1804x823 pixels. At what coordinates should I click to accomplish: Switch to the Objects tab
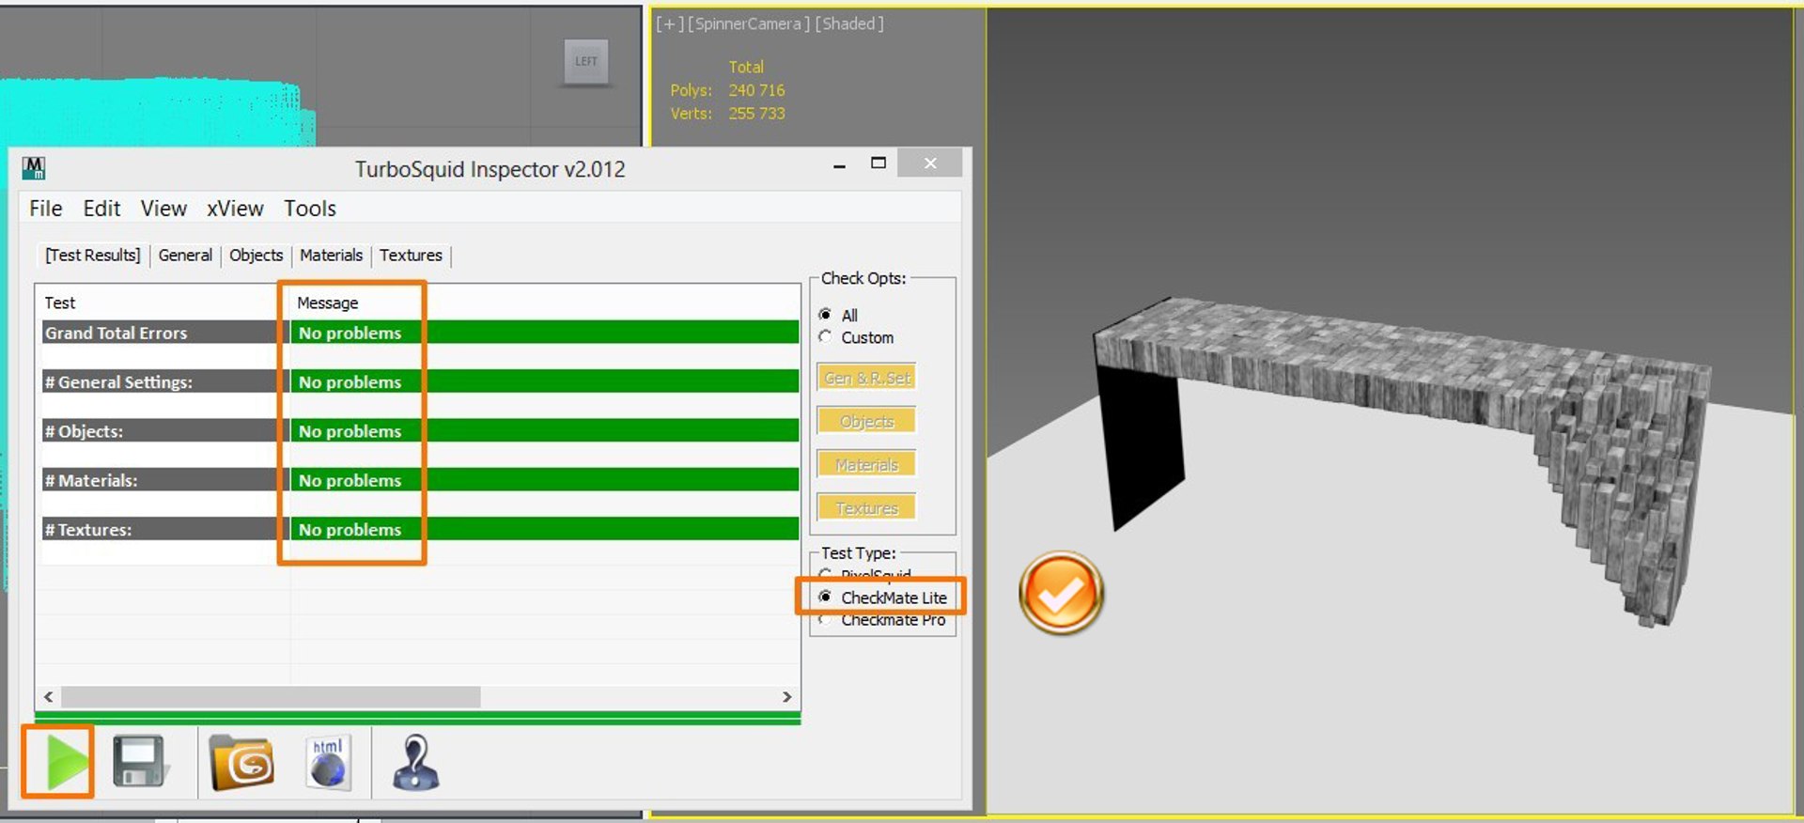(256, 255)
